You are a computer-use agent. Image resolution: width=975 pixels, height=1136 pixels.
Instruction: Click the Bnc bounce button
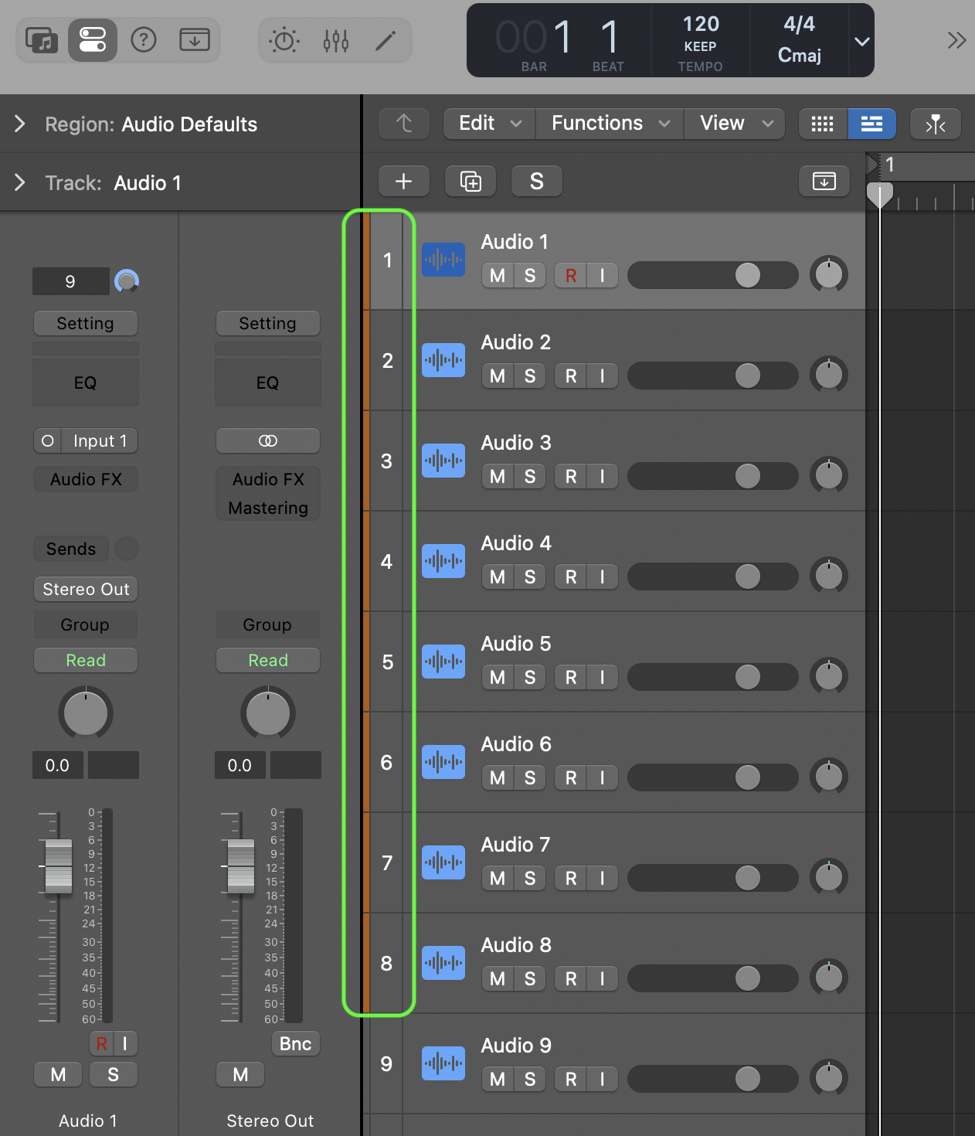tap(296, 1043)
